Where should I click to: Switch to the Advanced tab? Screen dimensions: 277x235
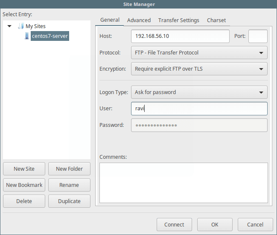[139, 20]
